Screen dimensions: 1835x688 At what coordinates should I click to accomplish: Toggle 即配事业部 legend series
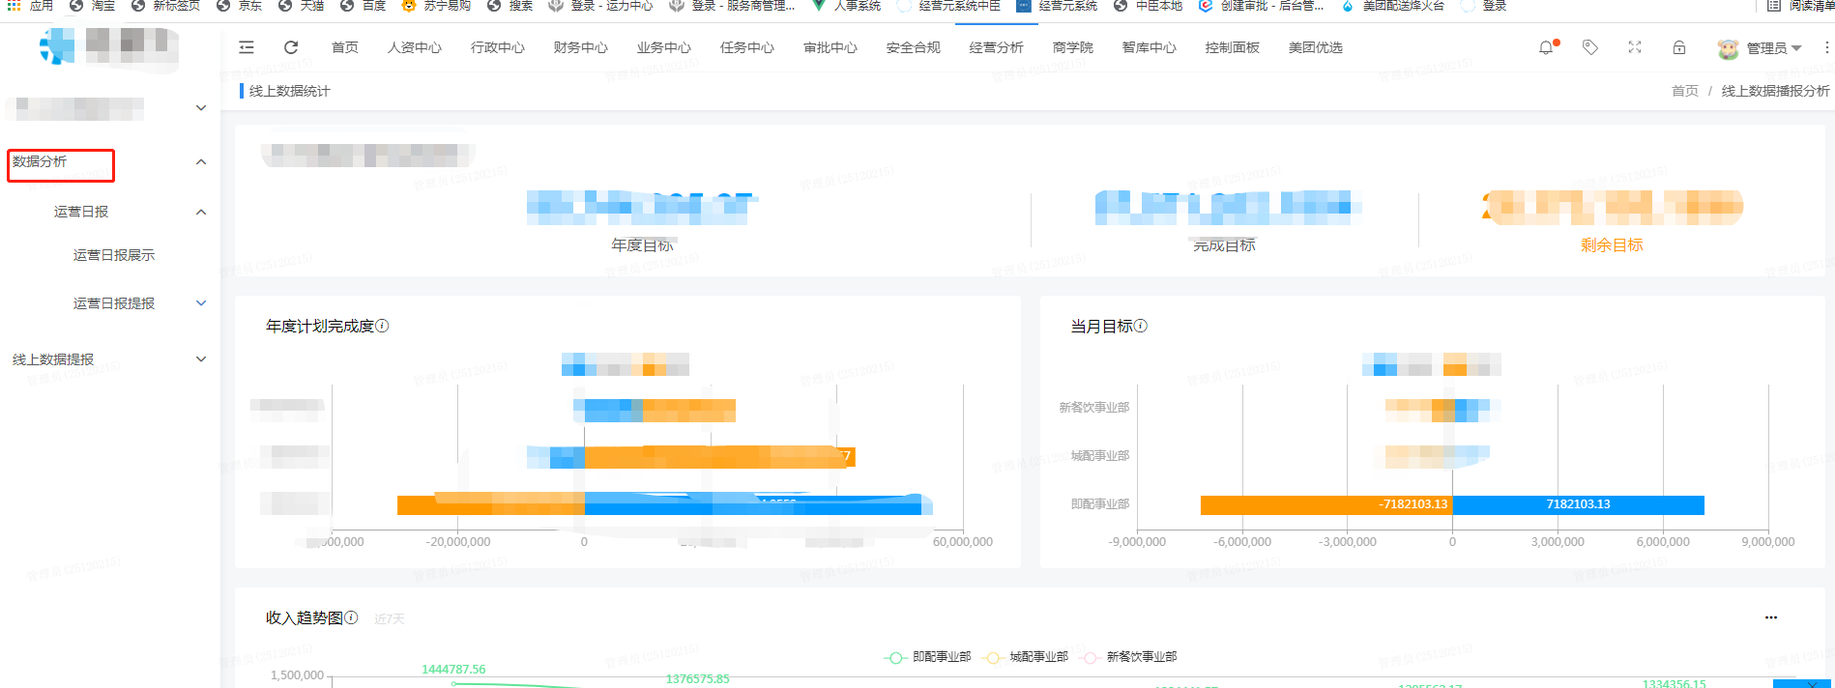click(927, 657)
